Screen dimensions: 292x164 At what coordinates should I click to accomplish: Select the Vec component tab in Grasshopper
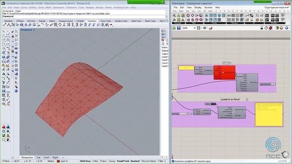pyautogui.click(x=193, y=11)
